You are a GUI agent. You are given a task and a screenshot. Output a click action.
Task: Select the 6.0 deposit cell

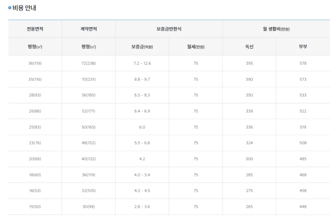[142, 127]
